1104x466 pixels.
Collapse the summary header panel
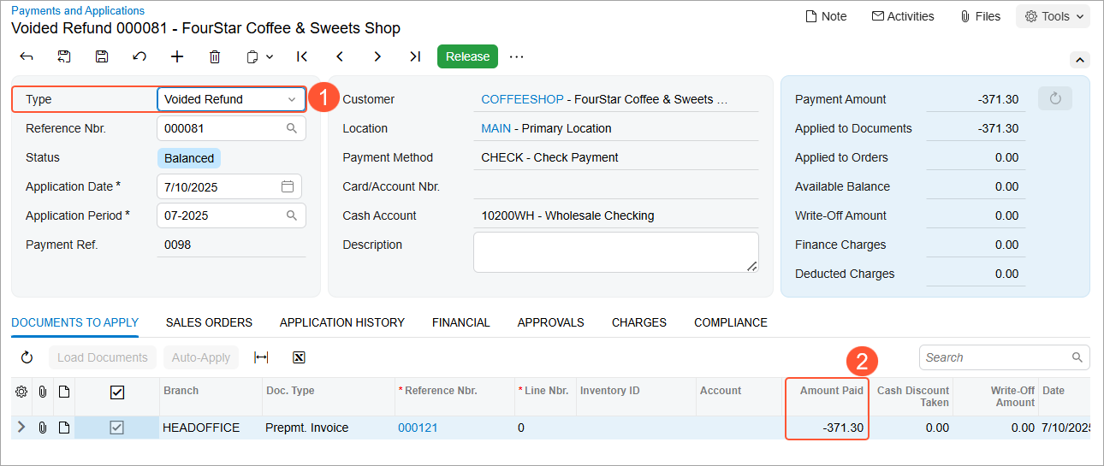click(1079, 60)
